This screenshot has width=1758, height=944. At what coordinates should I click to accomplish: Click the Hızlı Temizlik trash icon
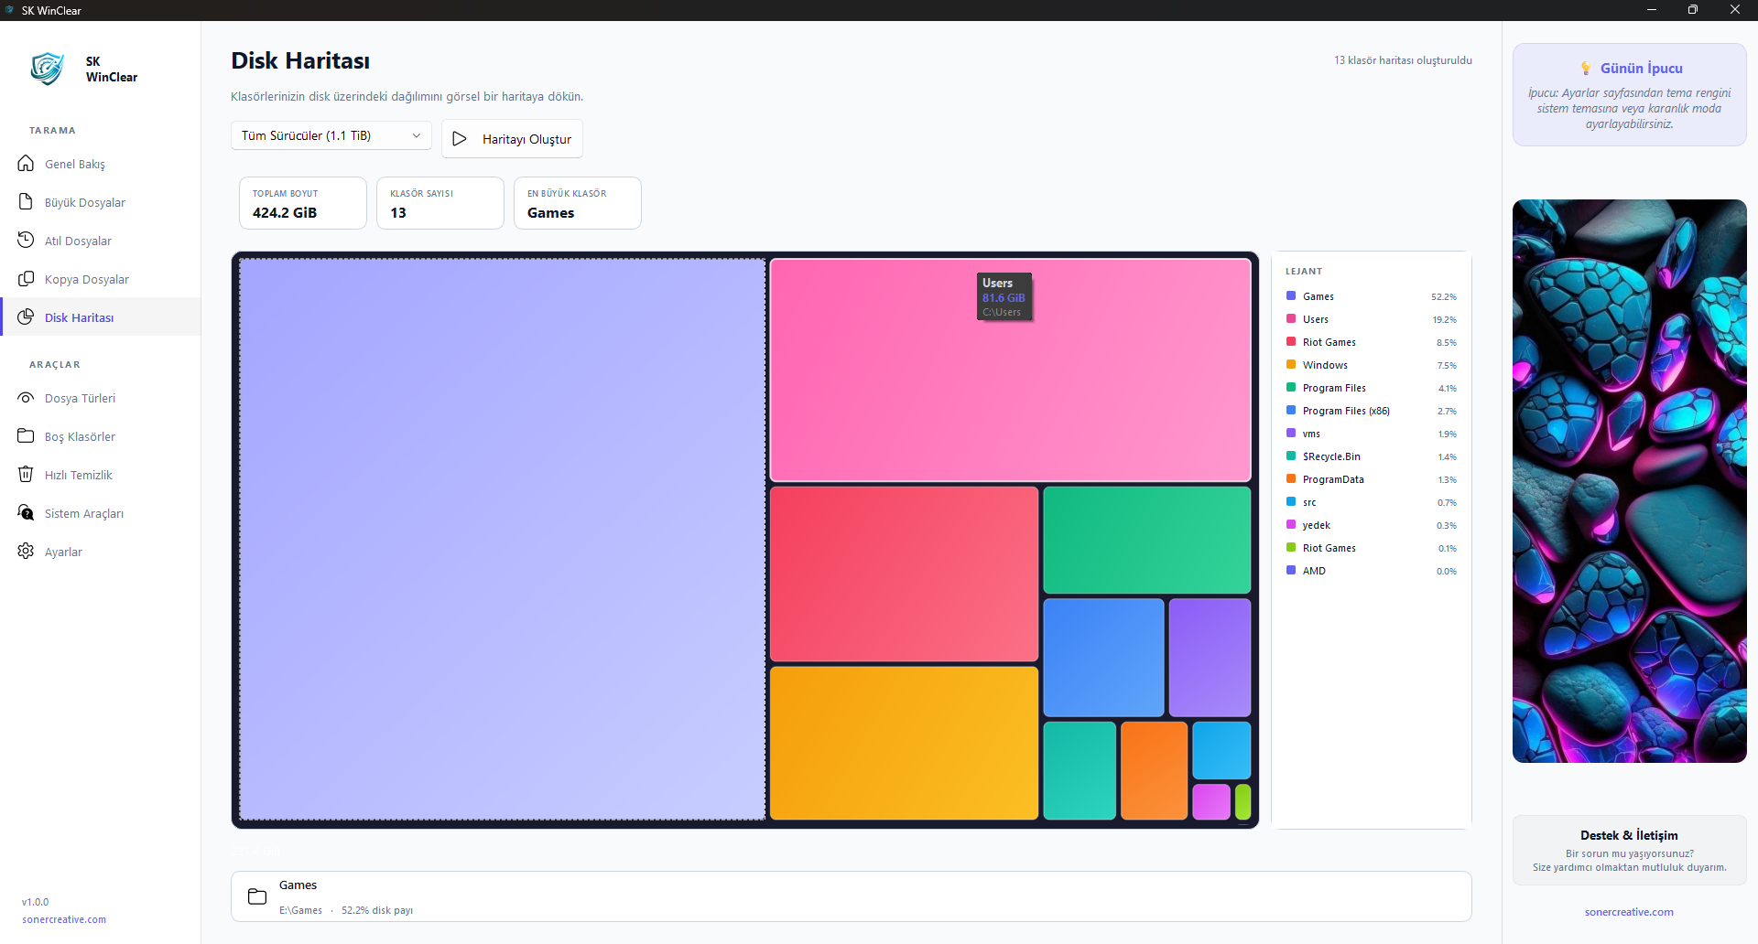coord(26,475)
